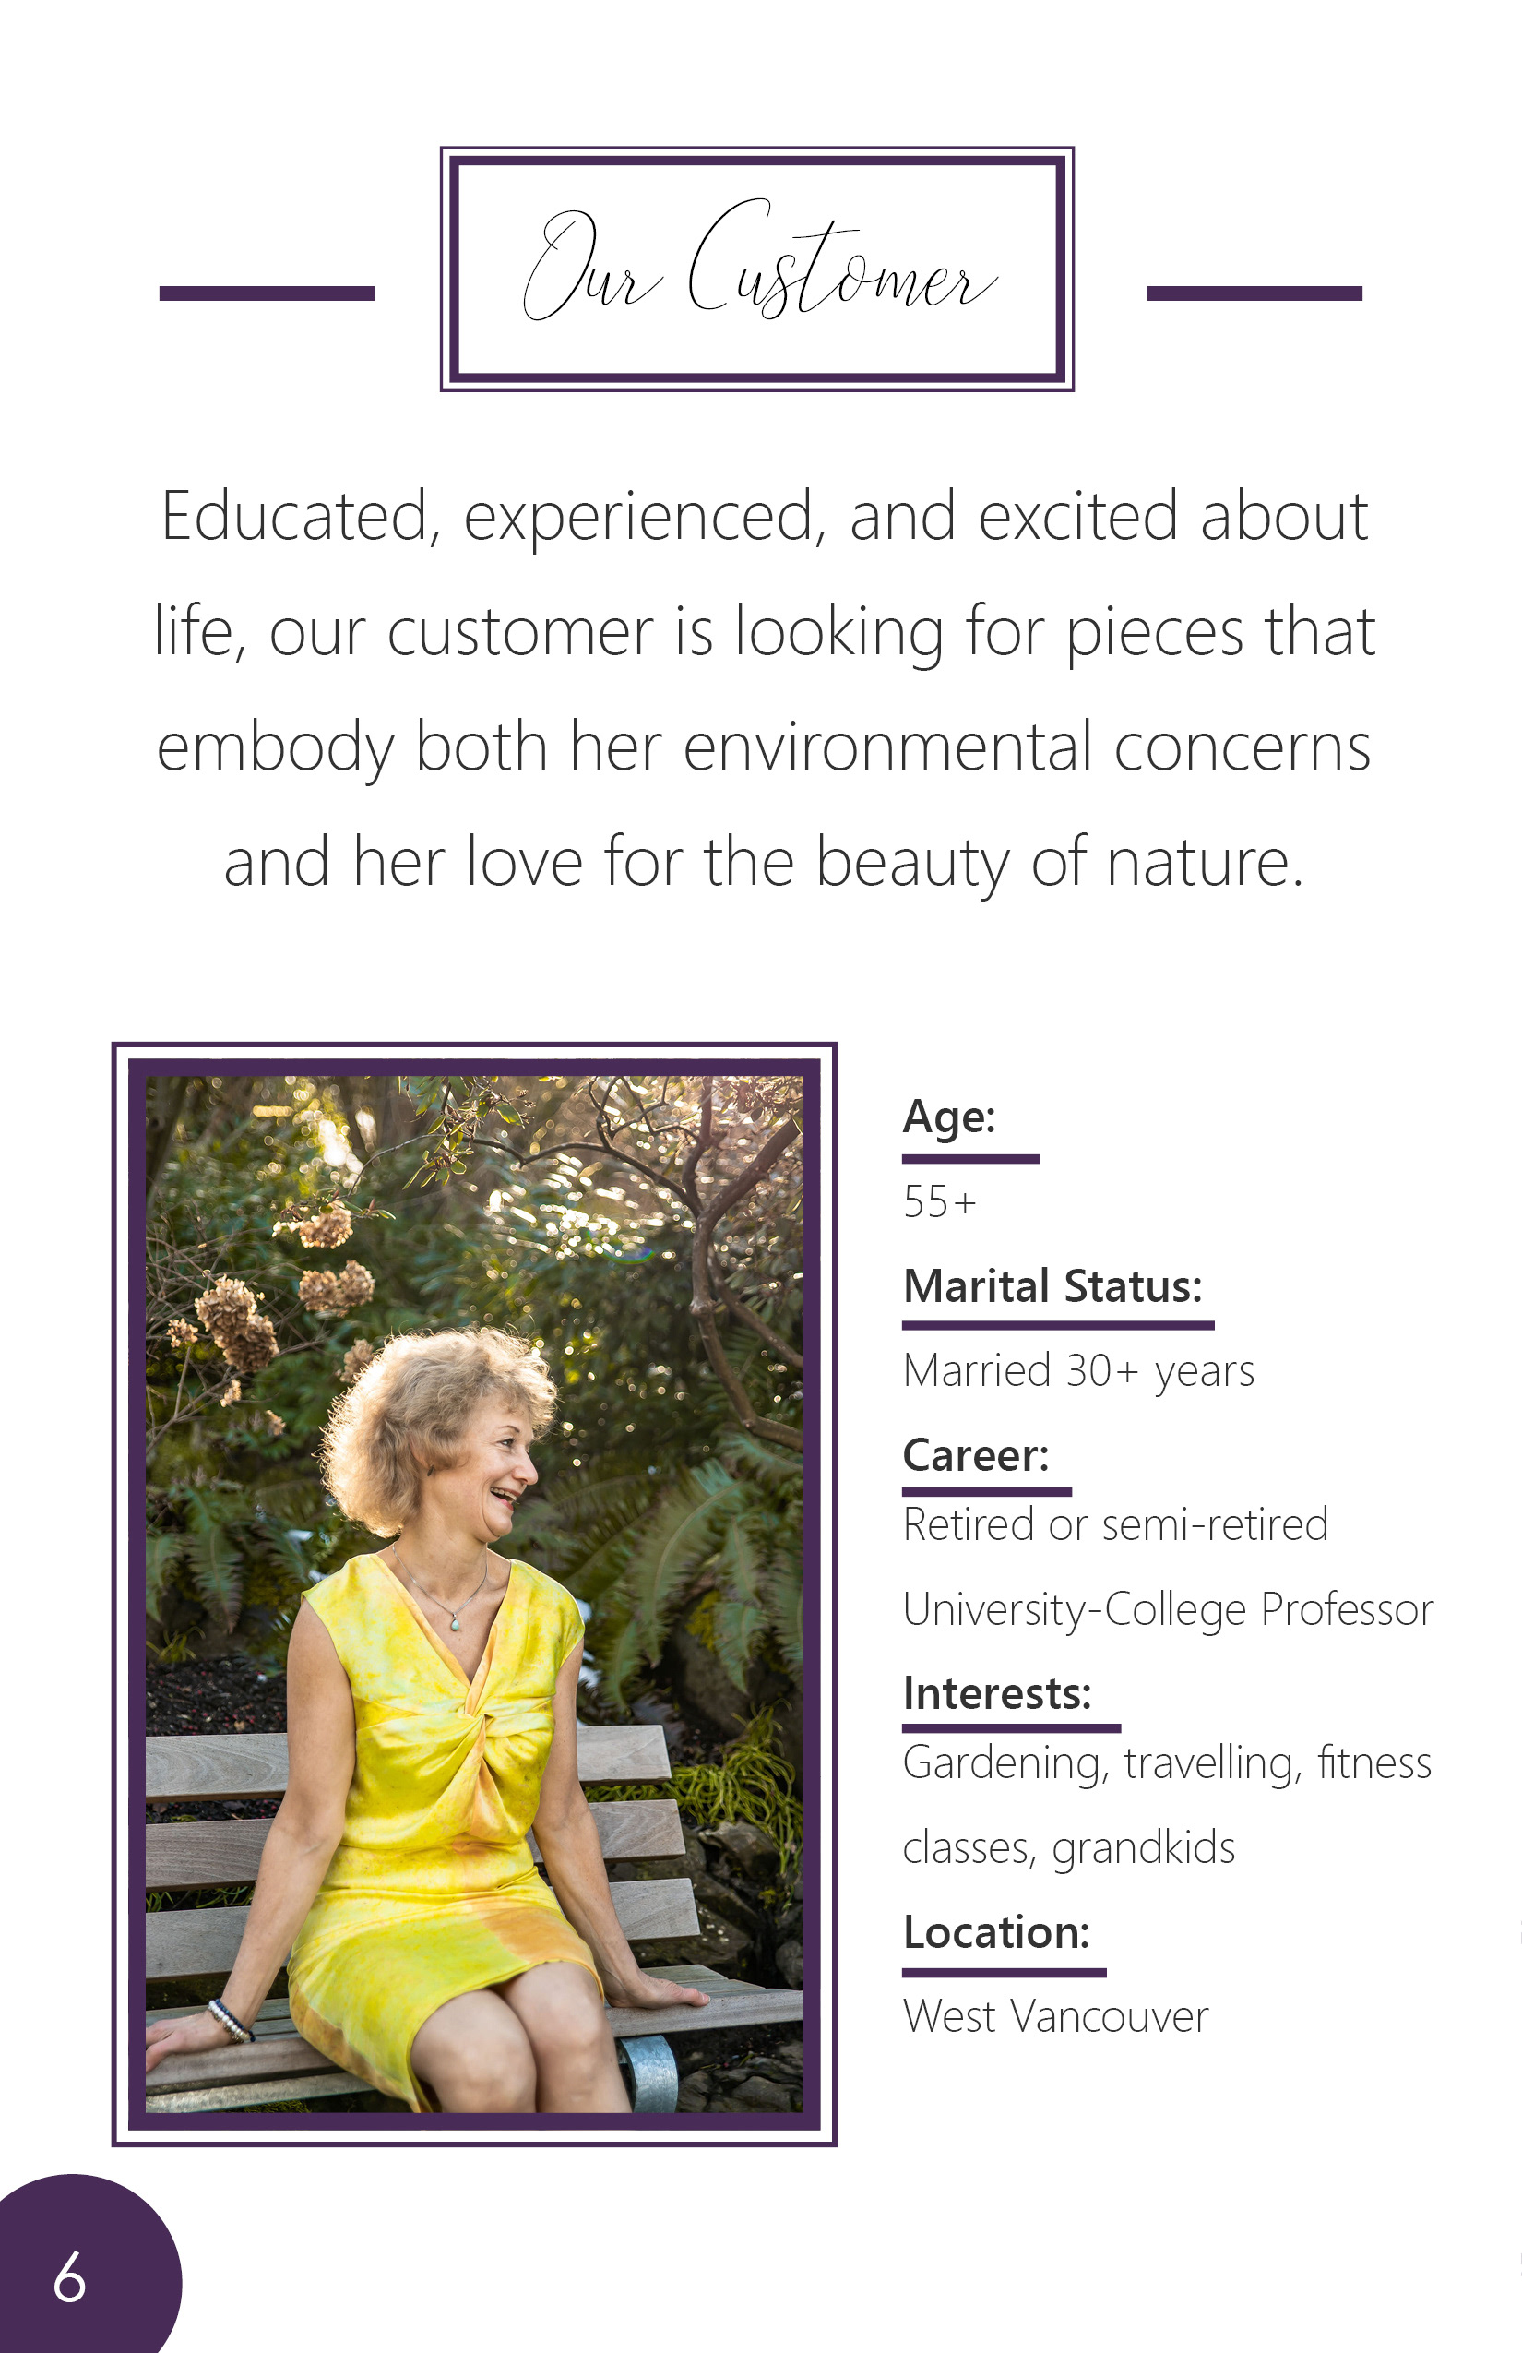Click the 55+ age value

tap(940, 1202)
